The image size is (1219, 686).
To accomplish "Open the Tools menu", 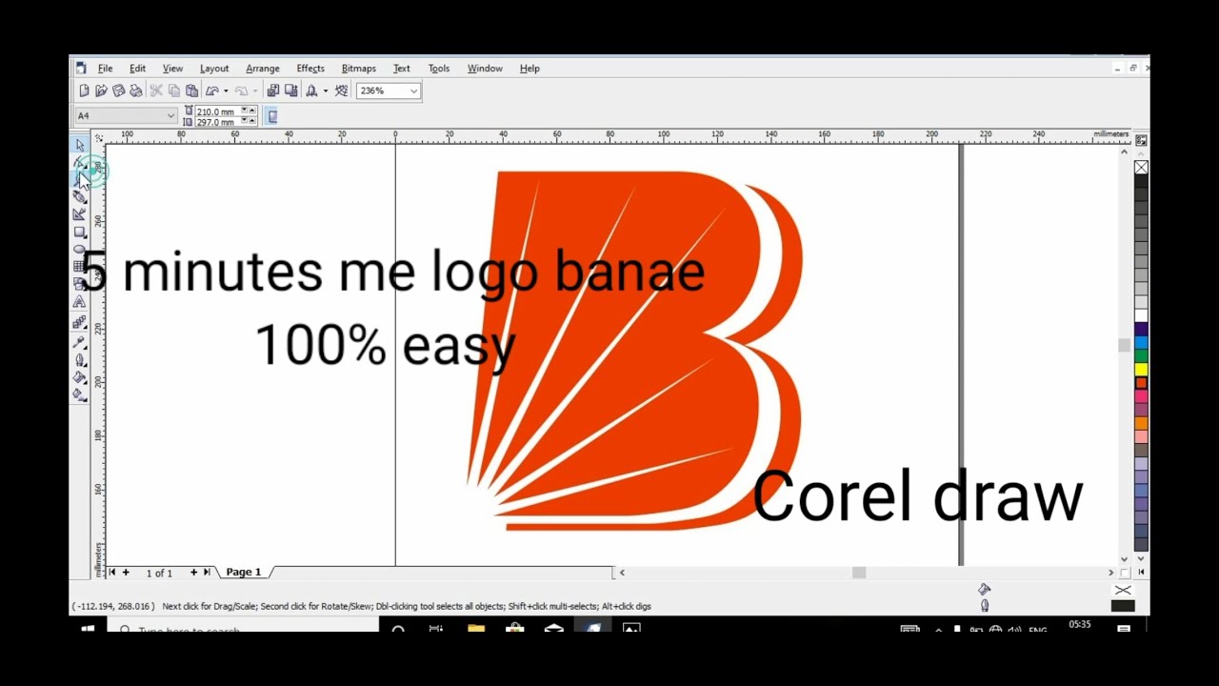I will [439, 69].
